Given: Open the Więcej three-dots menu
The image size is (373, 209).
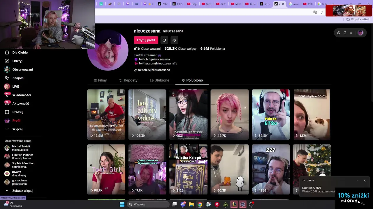Looking at the screenshot, I should pos(14,129).
